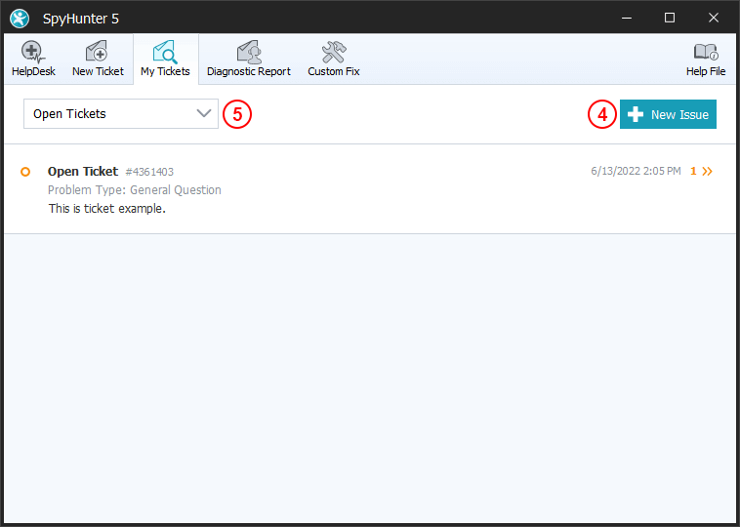Click the dropdown arrow for ticket filter

point(203,114)
